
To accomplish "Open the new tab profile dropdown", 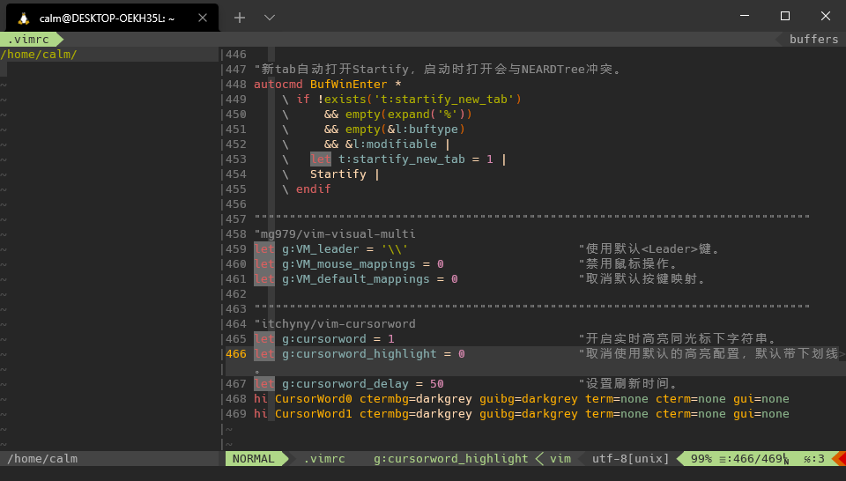I will (x=270, y=18).
